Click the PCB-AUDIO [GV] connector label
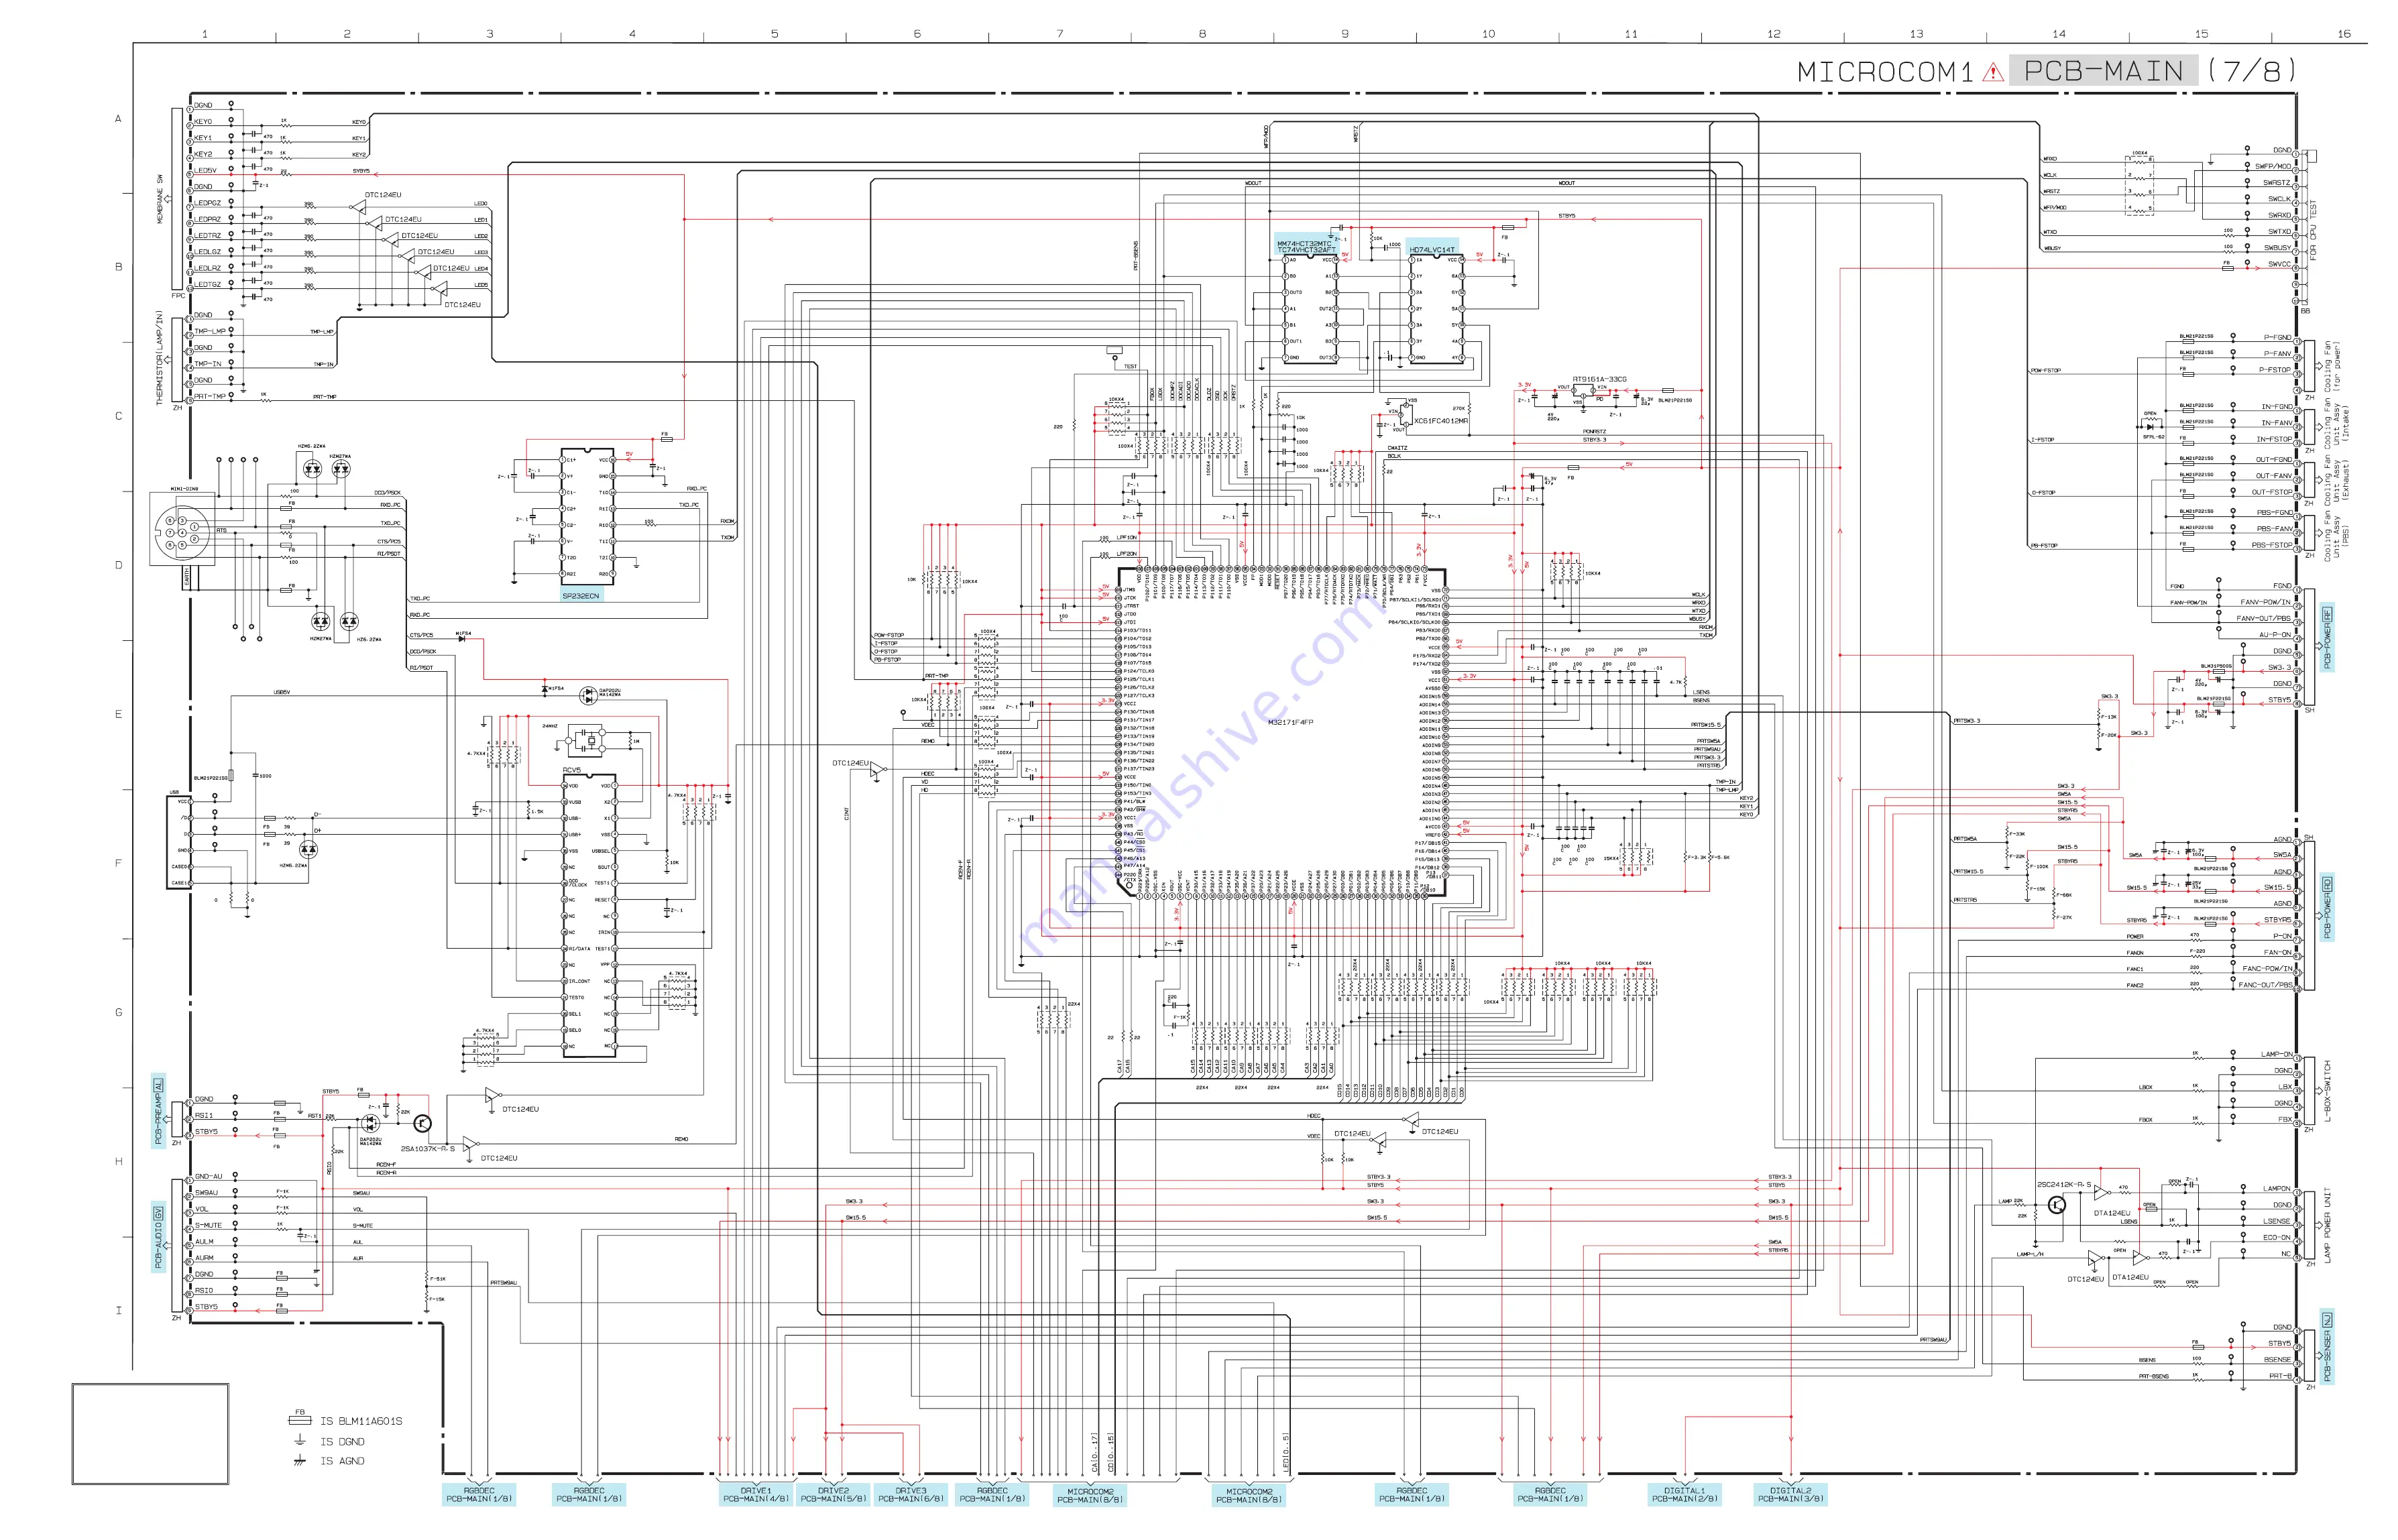 pyautogui.click(x=158, y=1238)
